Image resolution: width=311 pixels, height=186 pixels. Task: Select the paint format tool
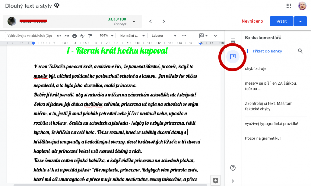[90, 36]
